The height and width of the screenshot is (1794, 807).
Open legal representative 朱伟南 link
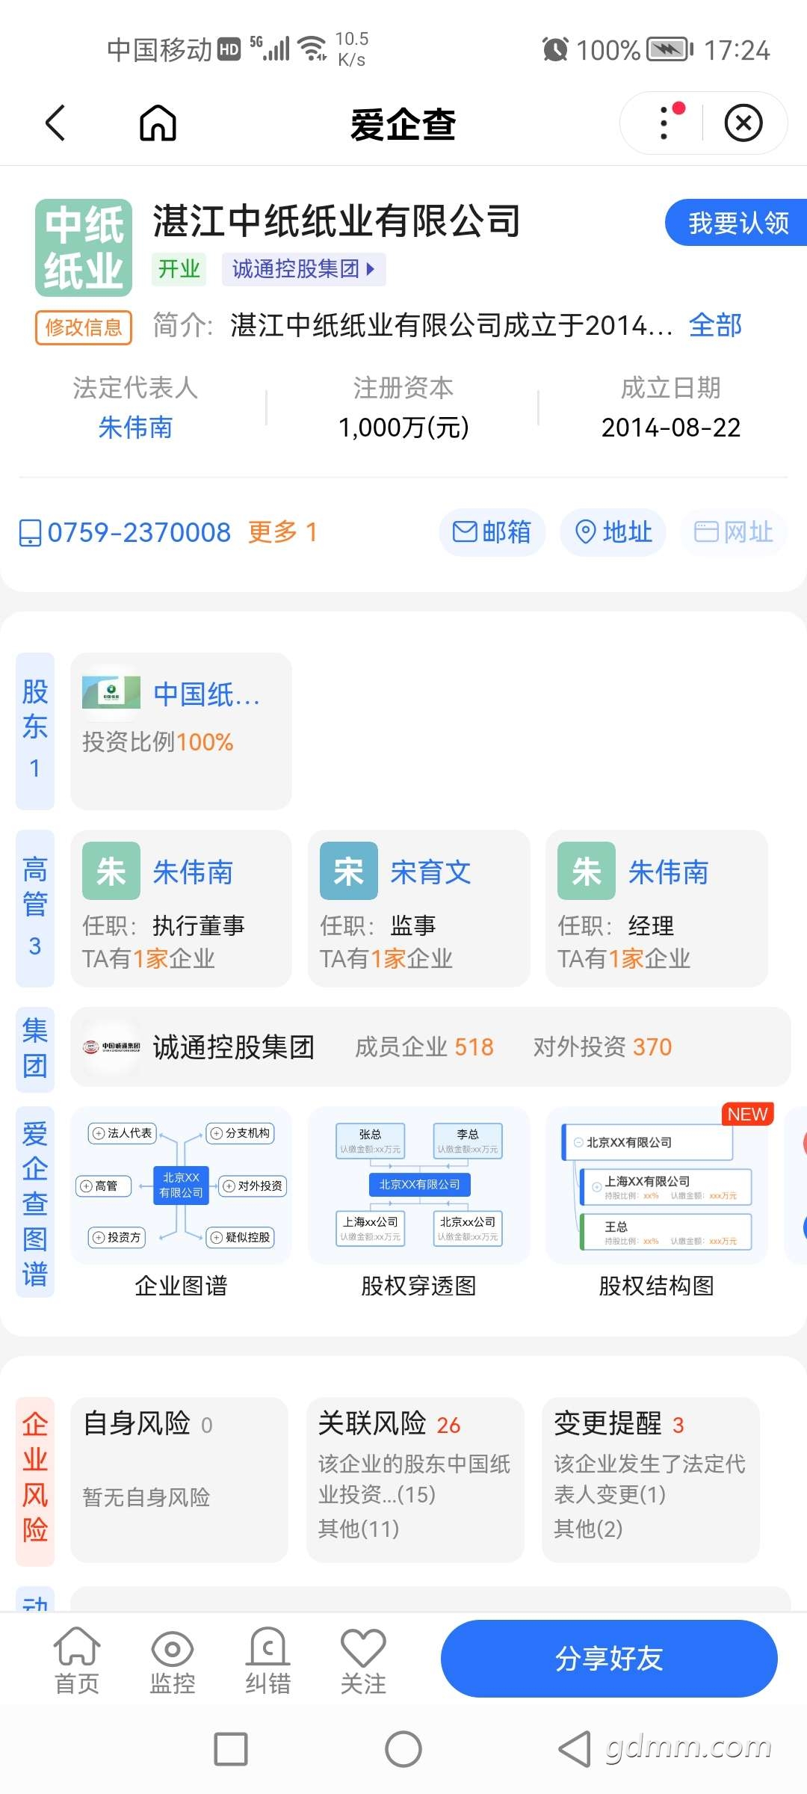point(135,428)
